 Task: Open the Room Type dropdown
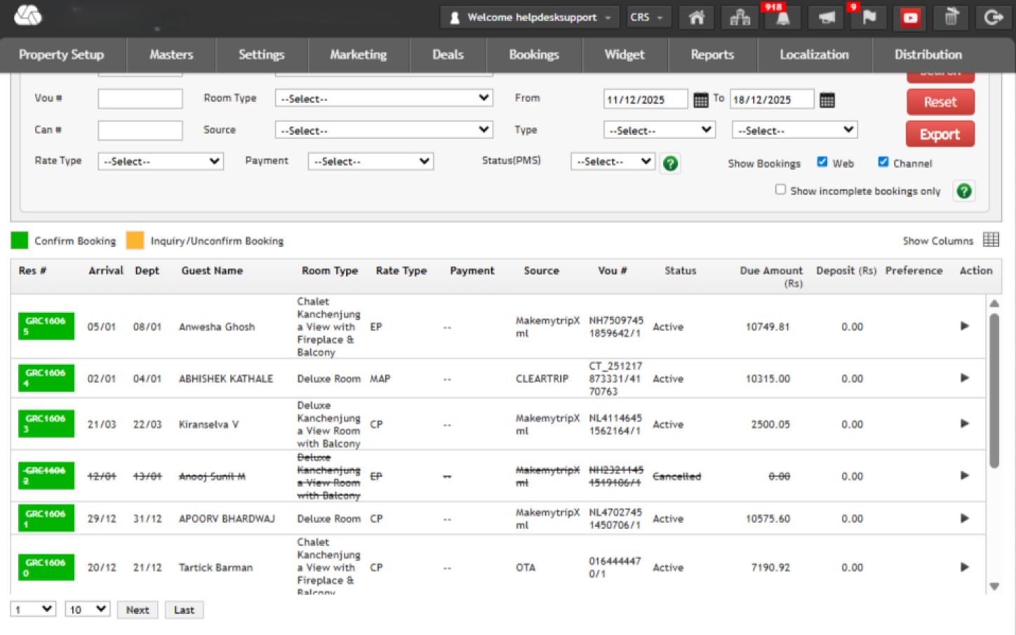click(x=384, y=98)
